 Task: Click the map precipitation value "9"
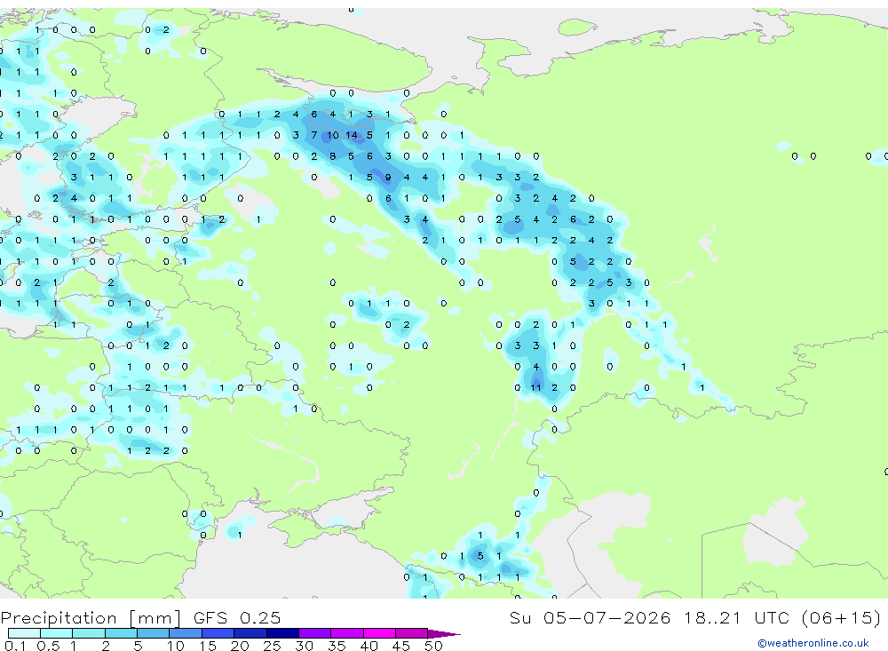[388, 178]
